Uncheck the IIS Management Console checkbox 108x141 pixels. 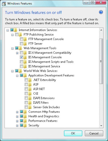click(21, 57)
